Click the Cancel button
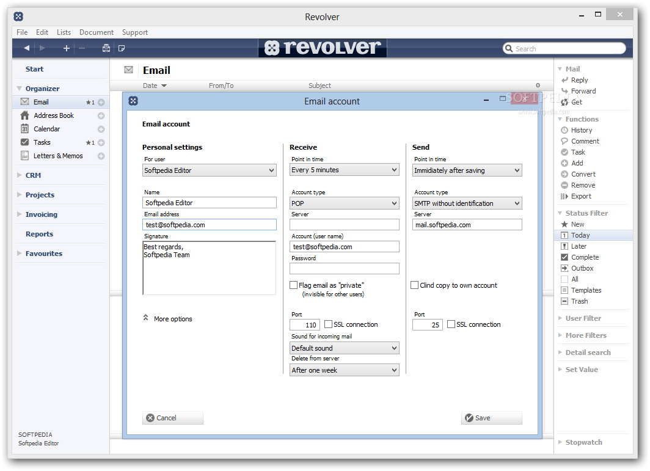 click(x=173, y=418)
